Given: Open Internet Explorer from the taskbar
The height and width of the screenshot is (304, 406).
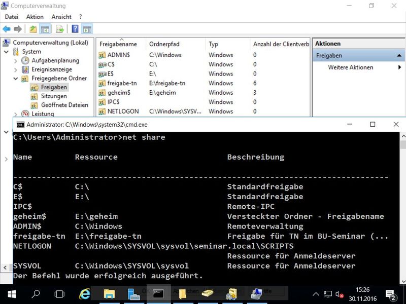Looking at the screenshot, I should point(85,294).
